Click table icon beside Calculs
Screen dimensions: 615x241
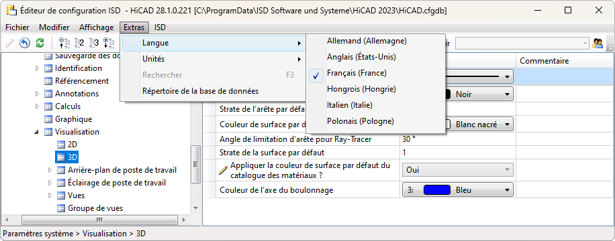[x=48, y=106]
